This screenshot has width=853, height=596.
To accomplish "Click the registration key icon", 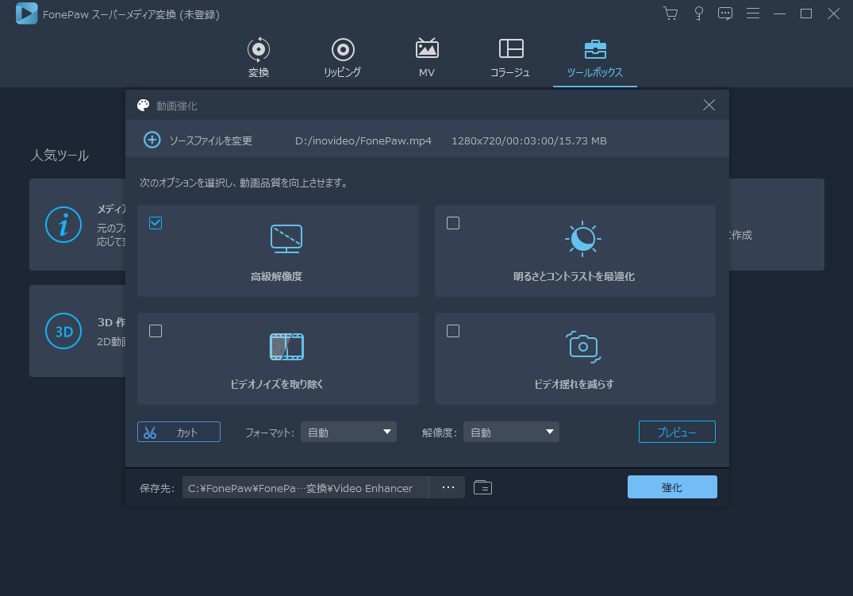I will coord(698,13).
